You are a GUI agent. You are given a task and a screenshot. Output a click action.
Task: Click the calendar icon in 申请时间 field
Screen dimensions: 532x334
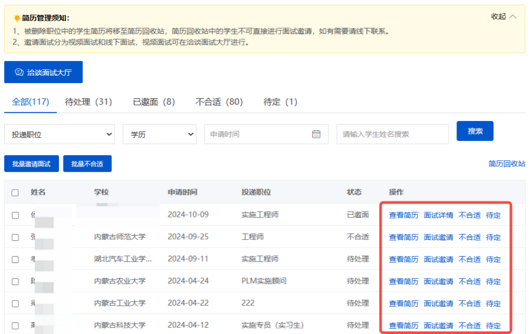316,134
